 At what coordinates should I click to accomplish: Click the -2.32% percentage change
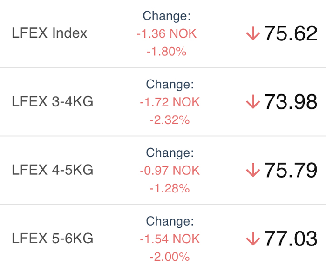[x=170, y=120]
